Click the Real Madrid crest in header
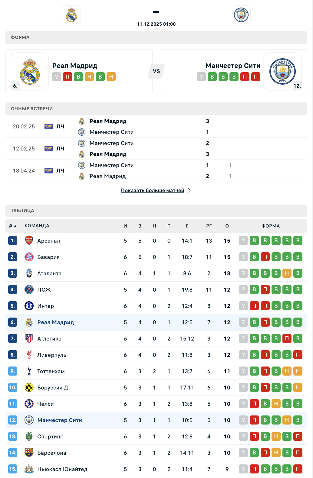 click(71, 15)
